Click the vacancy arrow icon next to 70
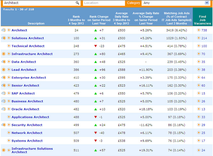This screenshot has width=213, height=156. [x=199, y=54]
